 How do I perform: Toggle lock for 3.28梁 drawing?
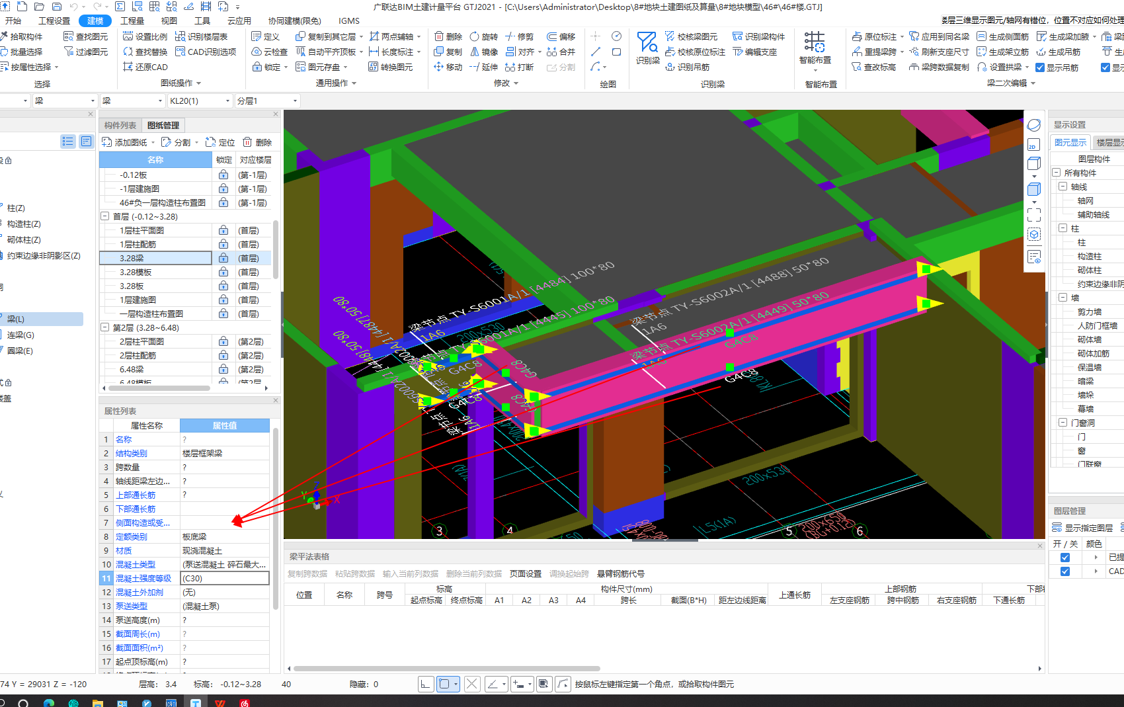(223, 258)
